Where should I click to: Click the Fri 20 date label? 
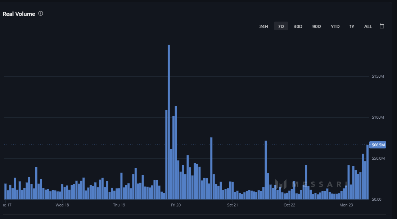[176, 205]
